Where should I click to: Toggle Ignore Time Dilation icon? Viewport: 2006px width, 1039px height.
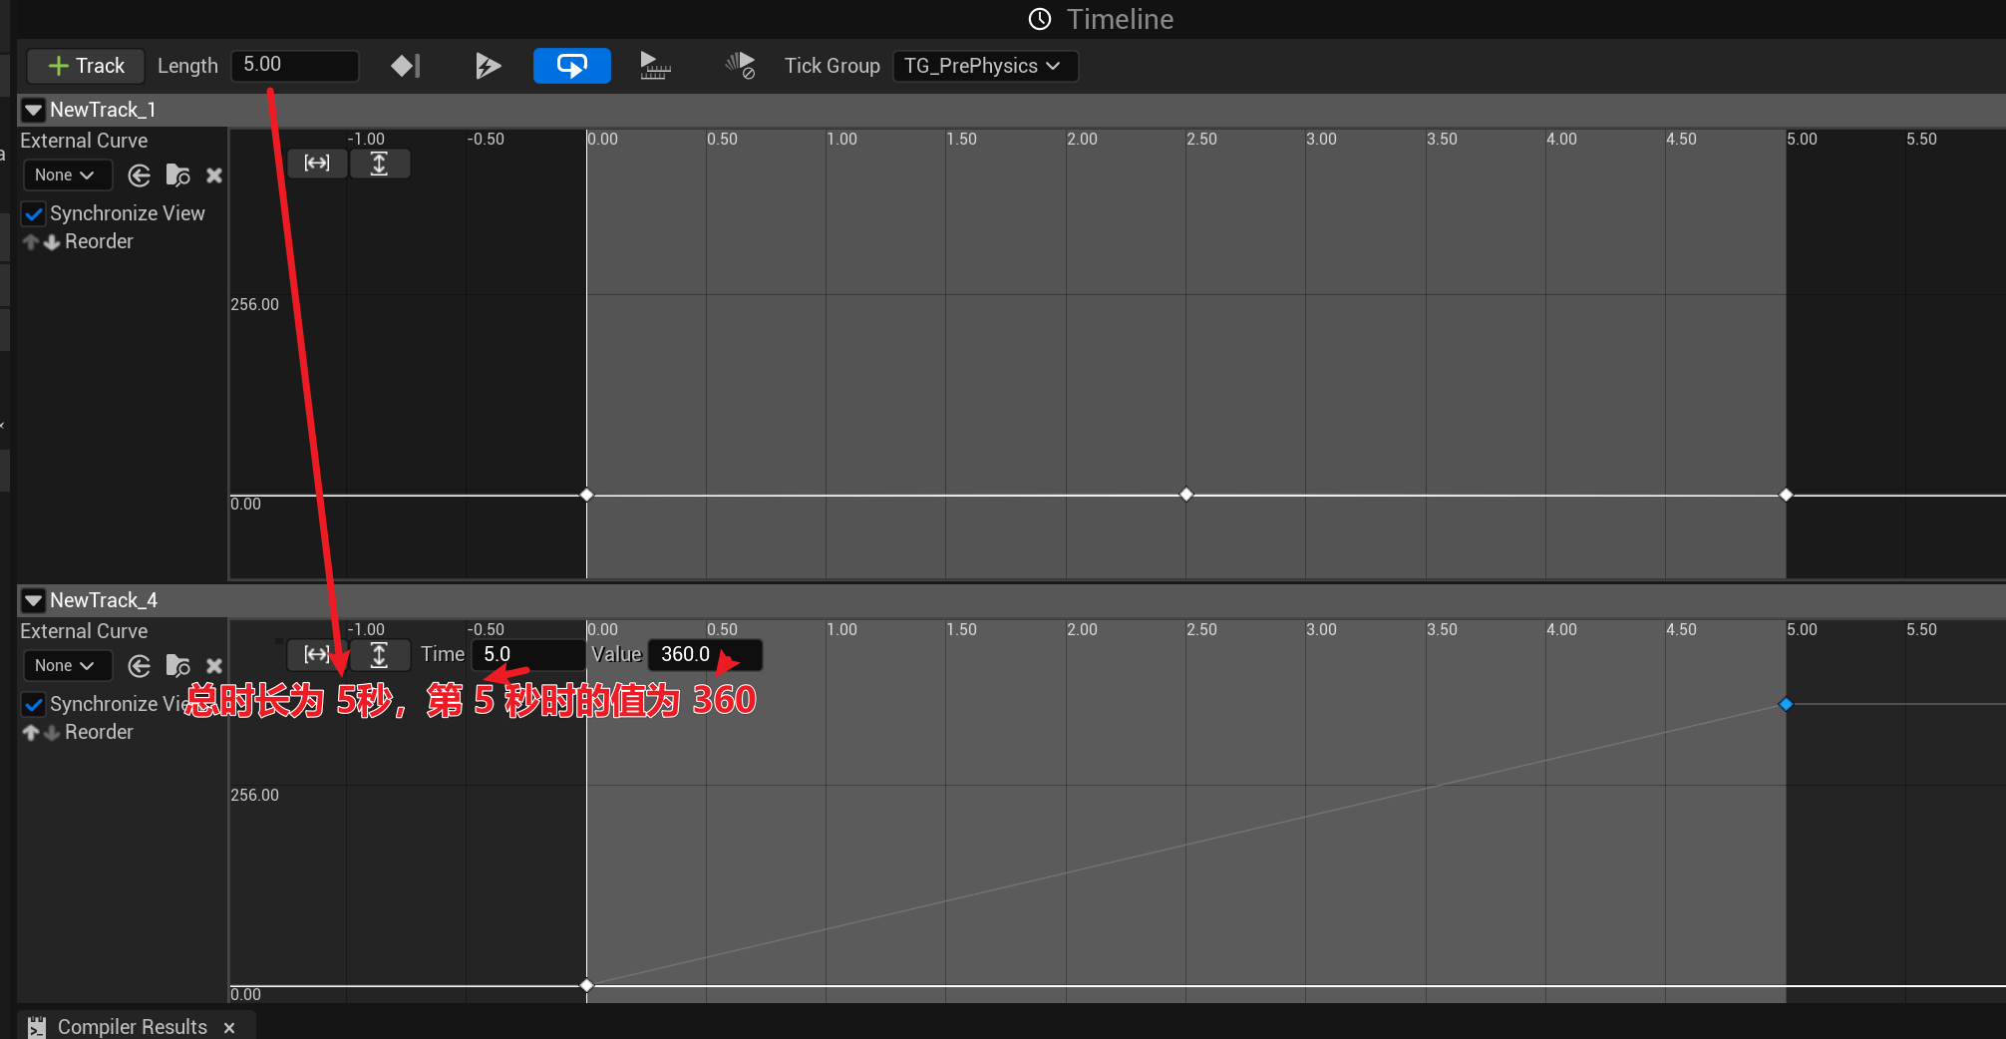740,66
